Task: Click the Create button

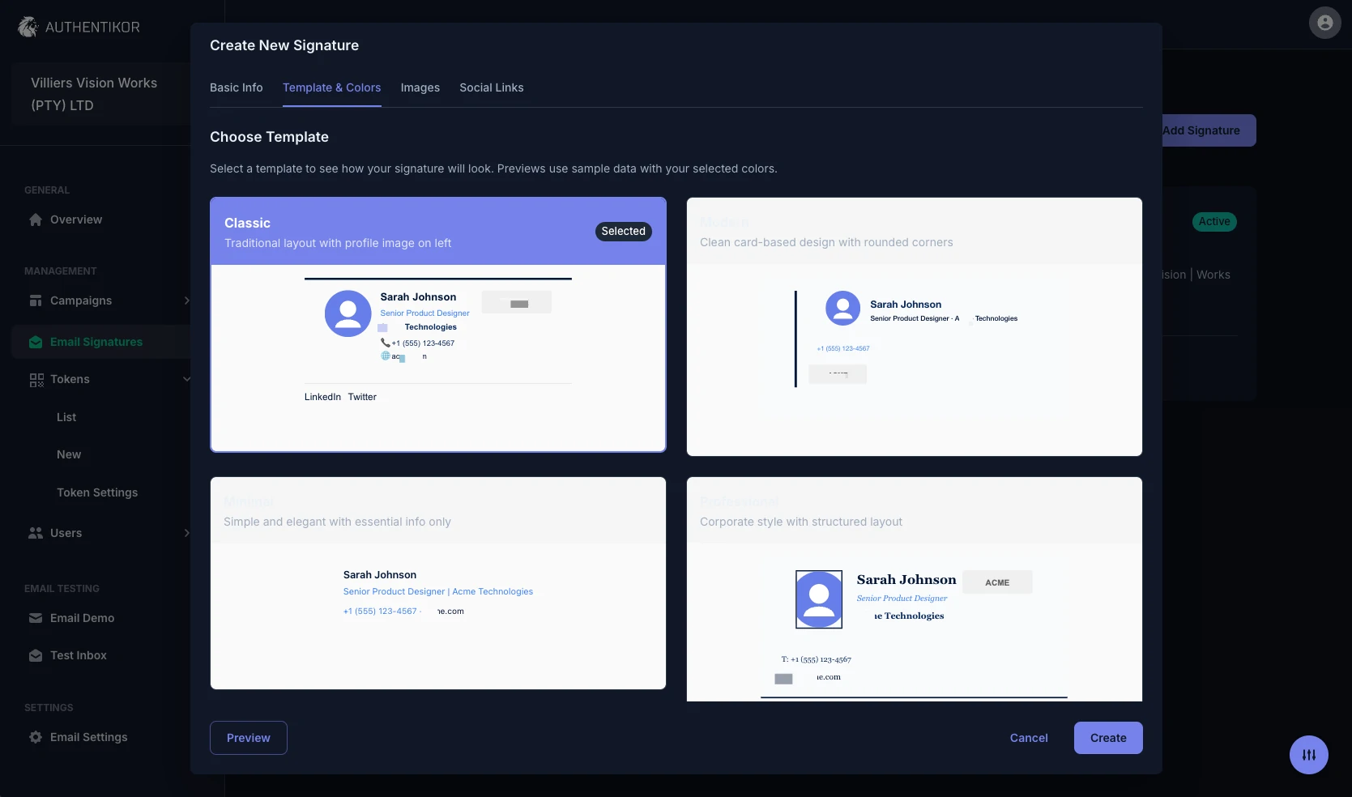Action: 1107,738
